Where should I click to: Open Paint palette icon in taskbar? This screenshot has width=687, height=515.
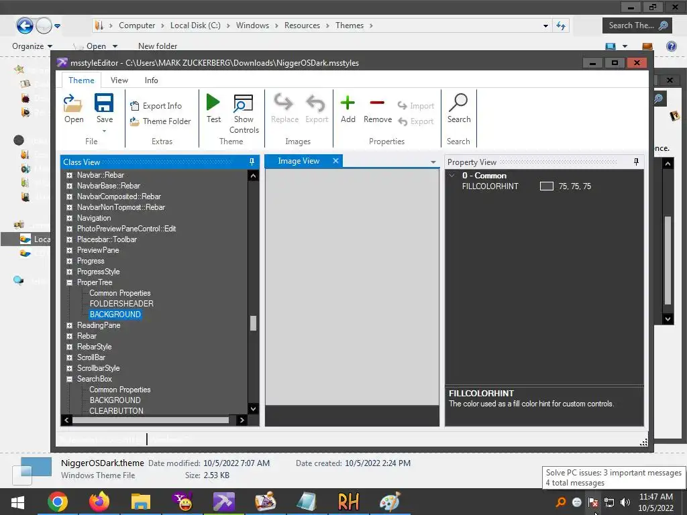coord(390,502)
